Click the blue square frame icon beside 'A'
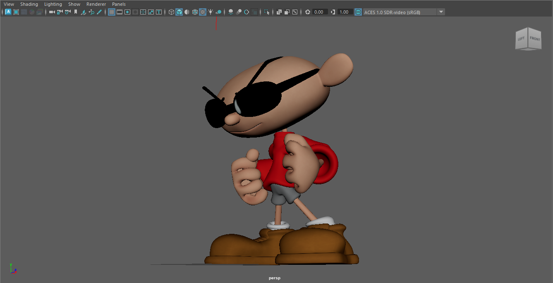 pos(16,12)
